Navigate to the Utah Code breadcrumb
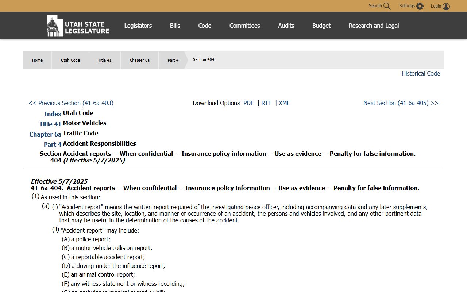This screenshot has height=292, width=467. pyautogui.click(x=70, y=60)
